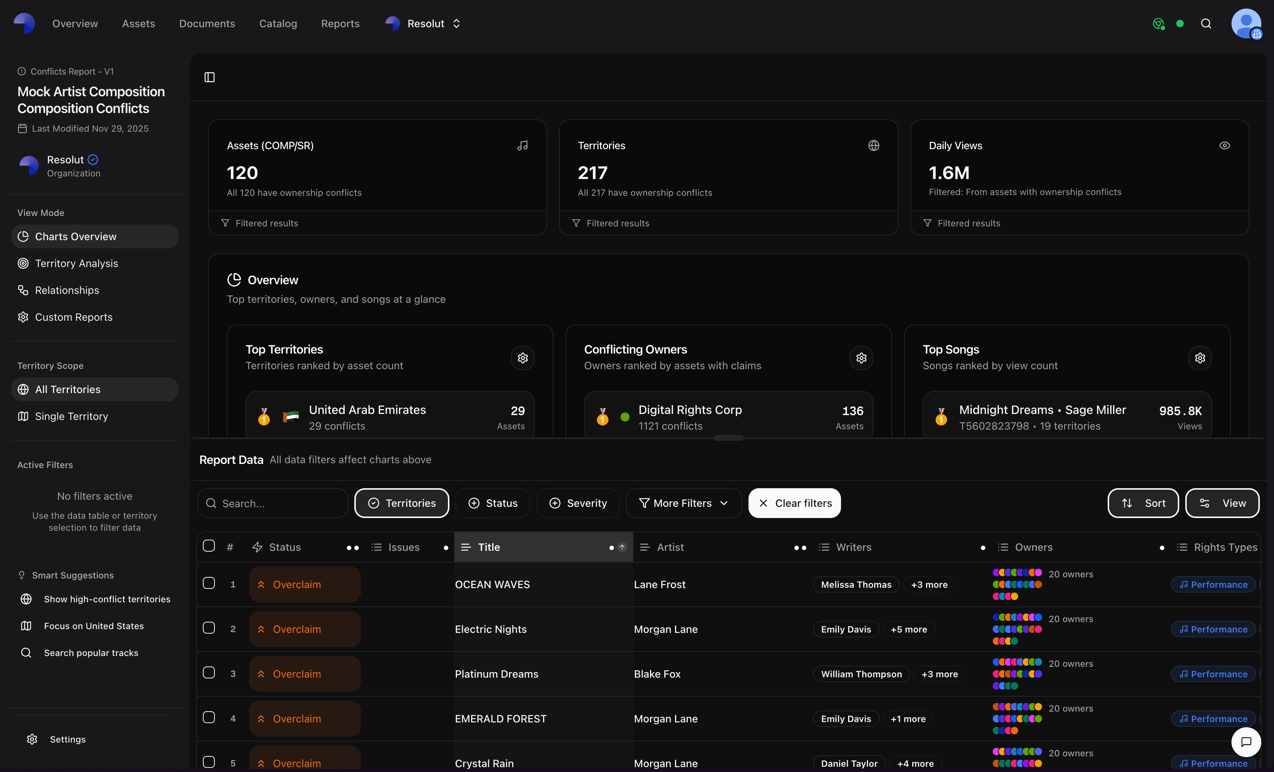The height and width of the screenshot is (772, 1274).
Task: Click the Clear filters button
Action: click(x=794, y=503)
